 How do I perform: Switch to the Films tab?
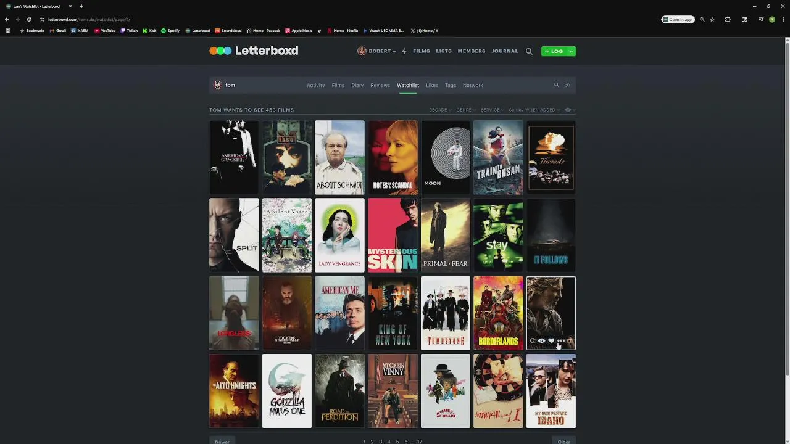pyautogui.click(x=338, y=85)
